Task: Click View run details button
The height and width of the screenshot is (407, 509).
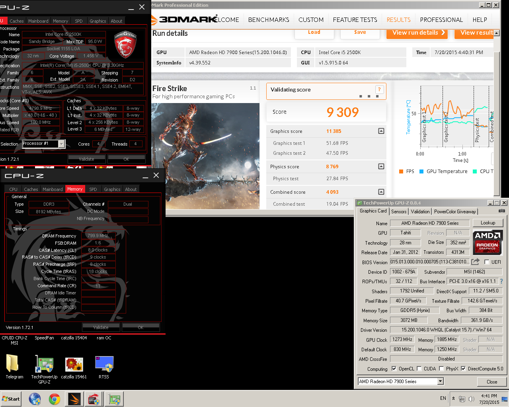Action: 417,33
